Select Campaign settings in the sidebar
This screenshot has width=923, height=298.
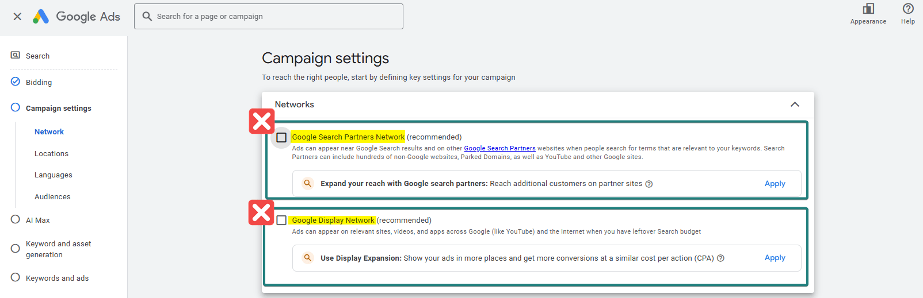pos(59,108)
